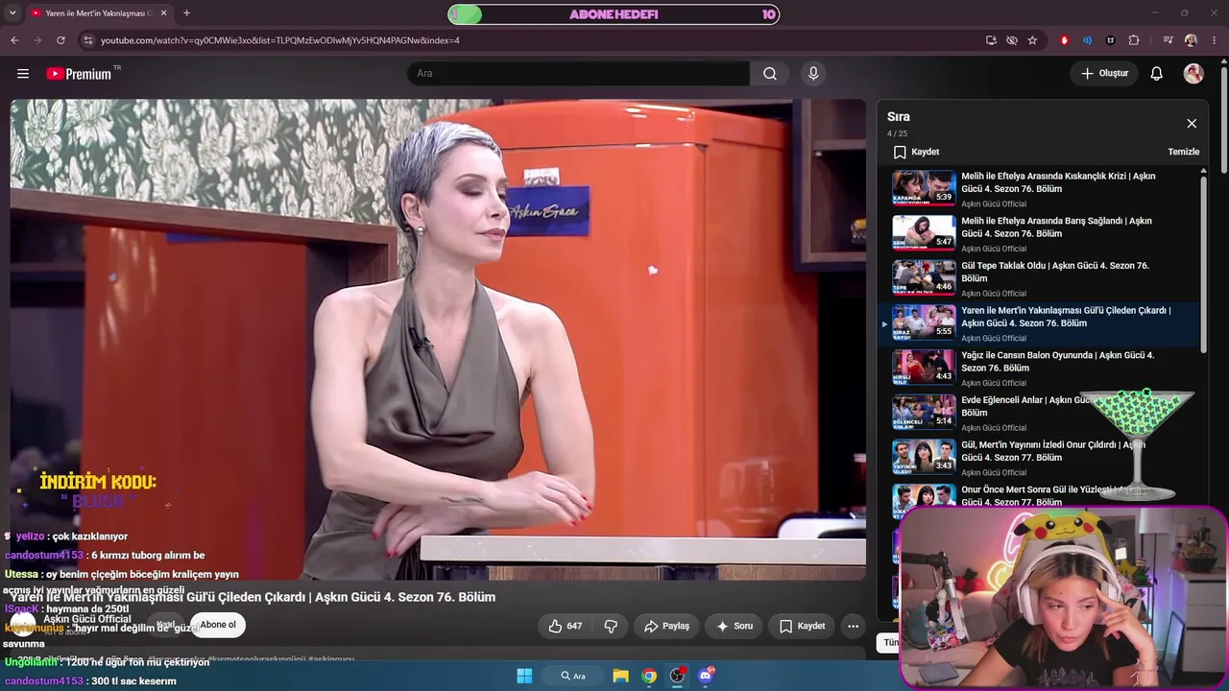Bookmark this page with the star

pyautogui.click(x=1033, y=40)
